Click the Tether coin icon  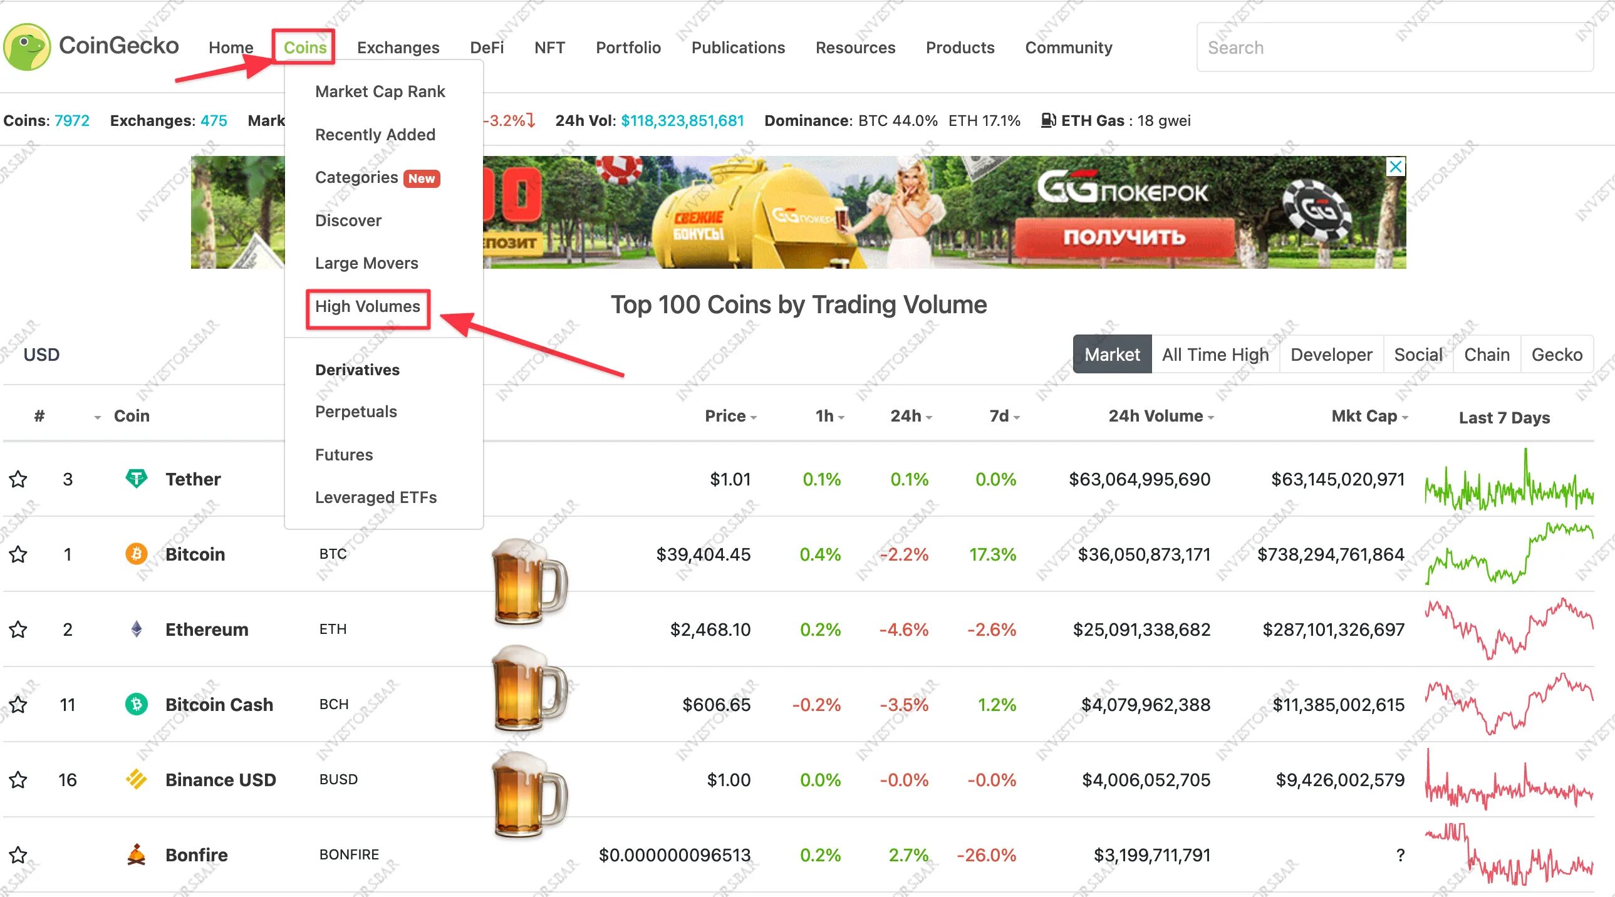tap(136, 479)
